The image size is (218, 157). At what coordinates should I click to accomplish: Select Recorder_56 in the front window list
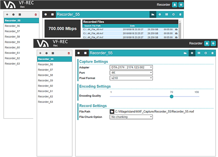(x=54, y=64)
